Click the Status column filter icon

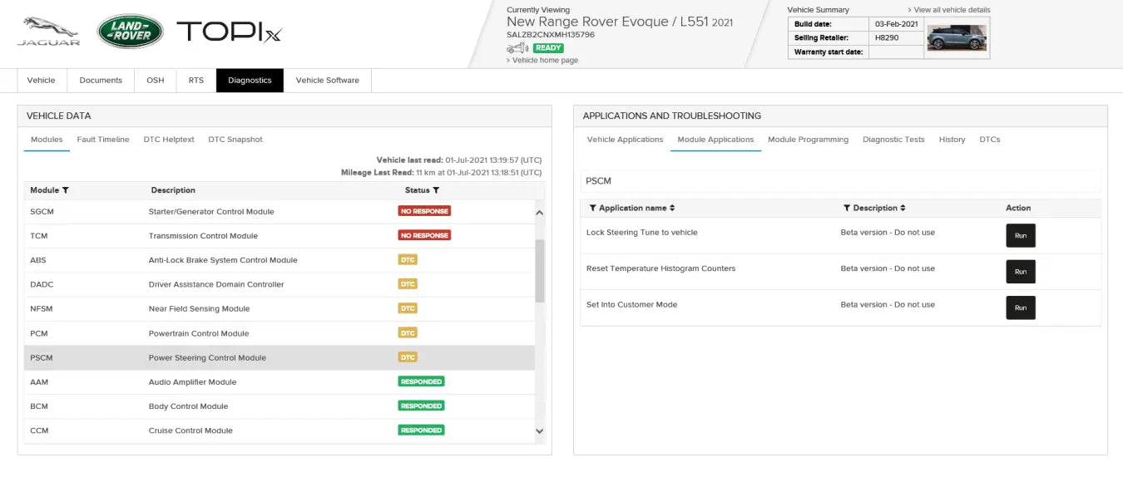pos(436,190)
